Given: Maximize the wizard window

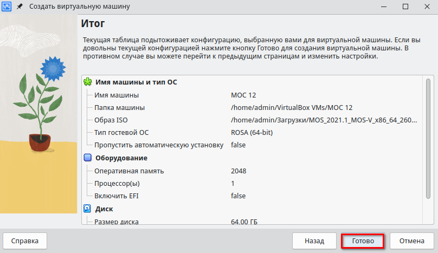Looking at the screenshot, I should coord(405,7).
